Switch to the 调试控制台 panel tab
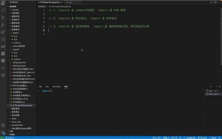222x139 pixels. pyautogui.click(x=57, y=87)
